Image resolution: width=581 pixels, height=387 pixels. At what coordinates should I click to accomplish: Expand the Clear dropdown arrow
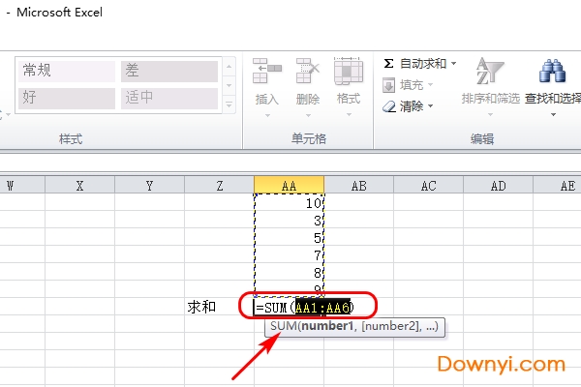click(x=431, y=106)
